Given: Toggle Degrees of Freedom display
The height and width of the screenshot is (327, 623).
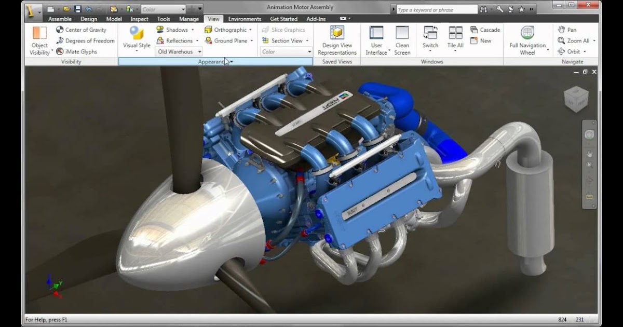Looking at the screenshot, I should [85, 41].
